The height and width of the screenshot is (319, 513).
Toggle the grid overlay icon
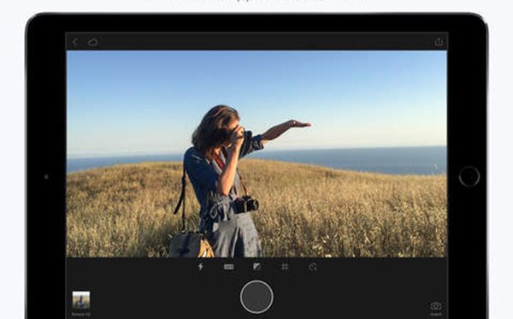286,267
